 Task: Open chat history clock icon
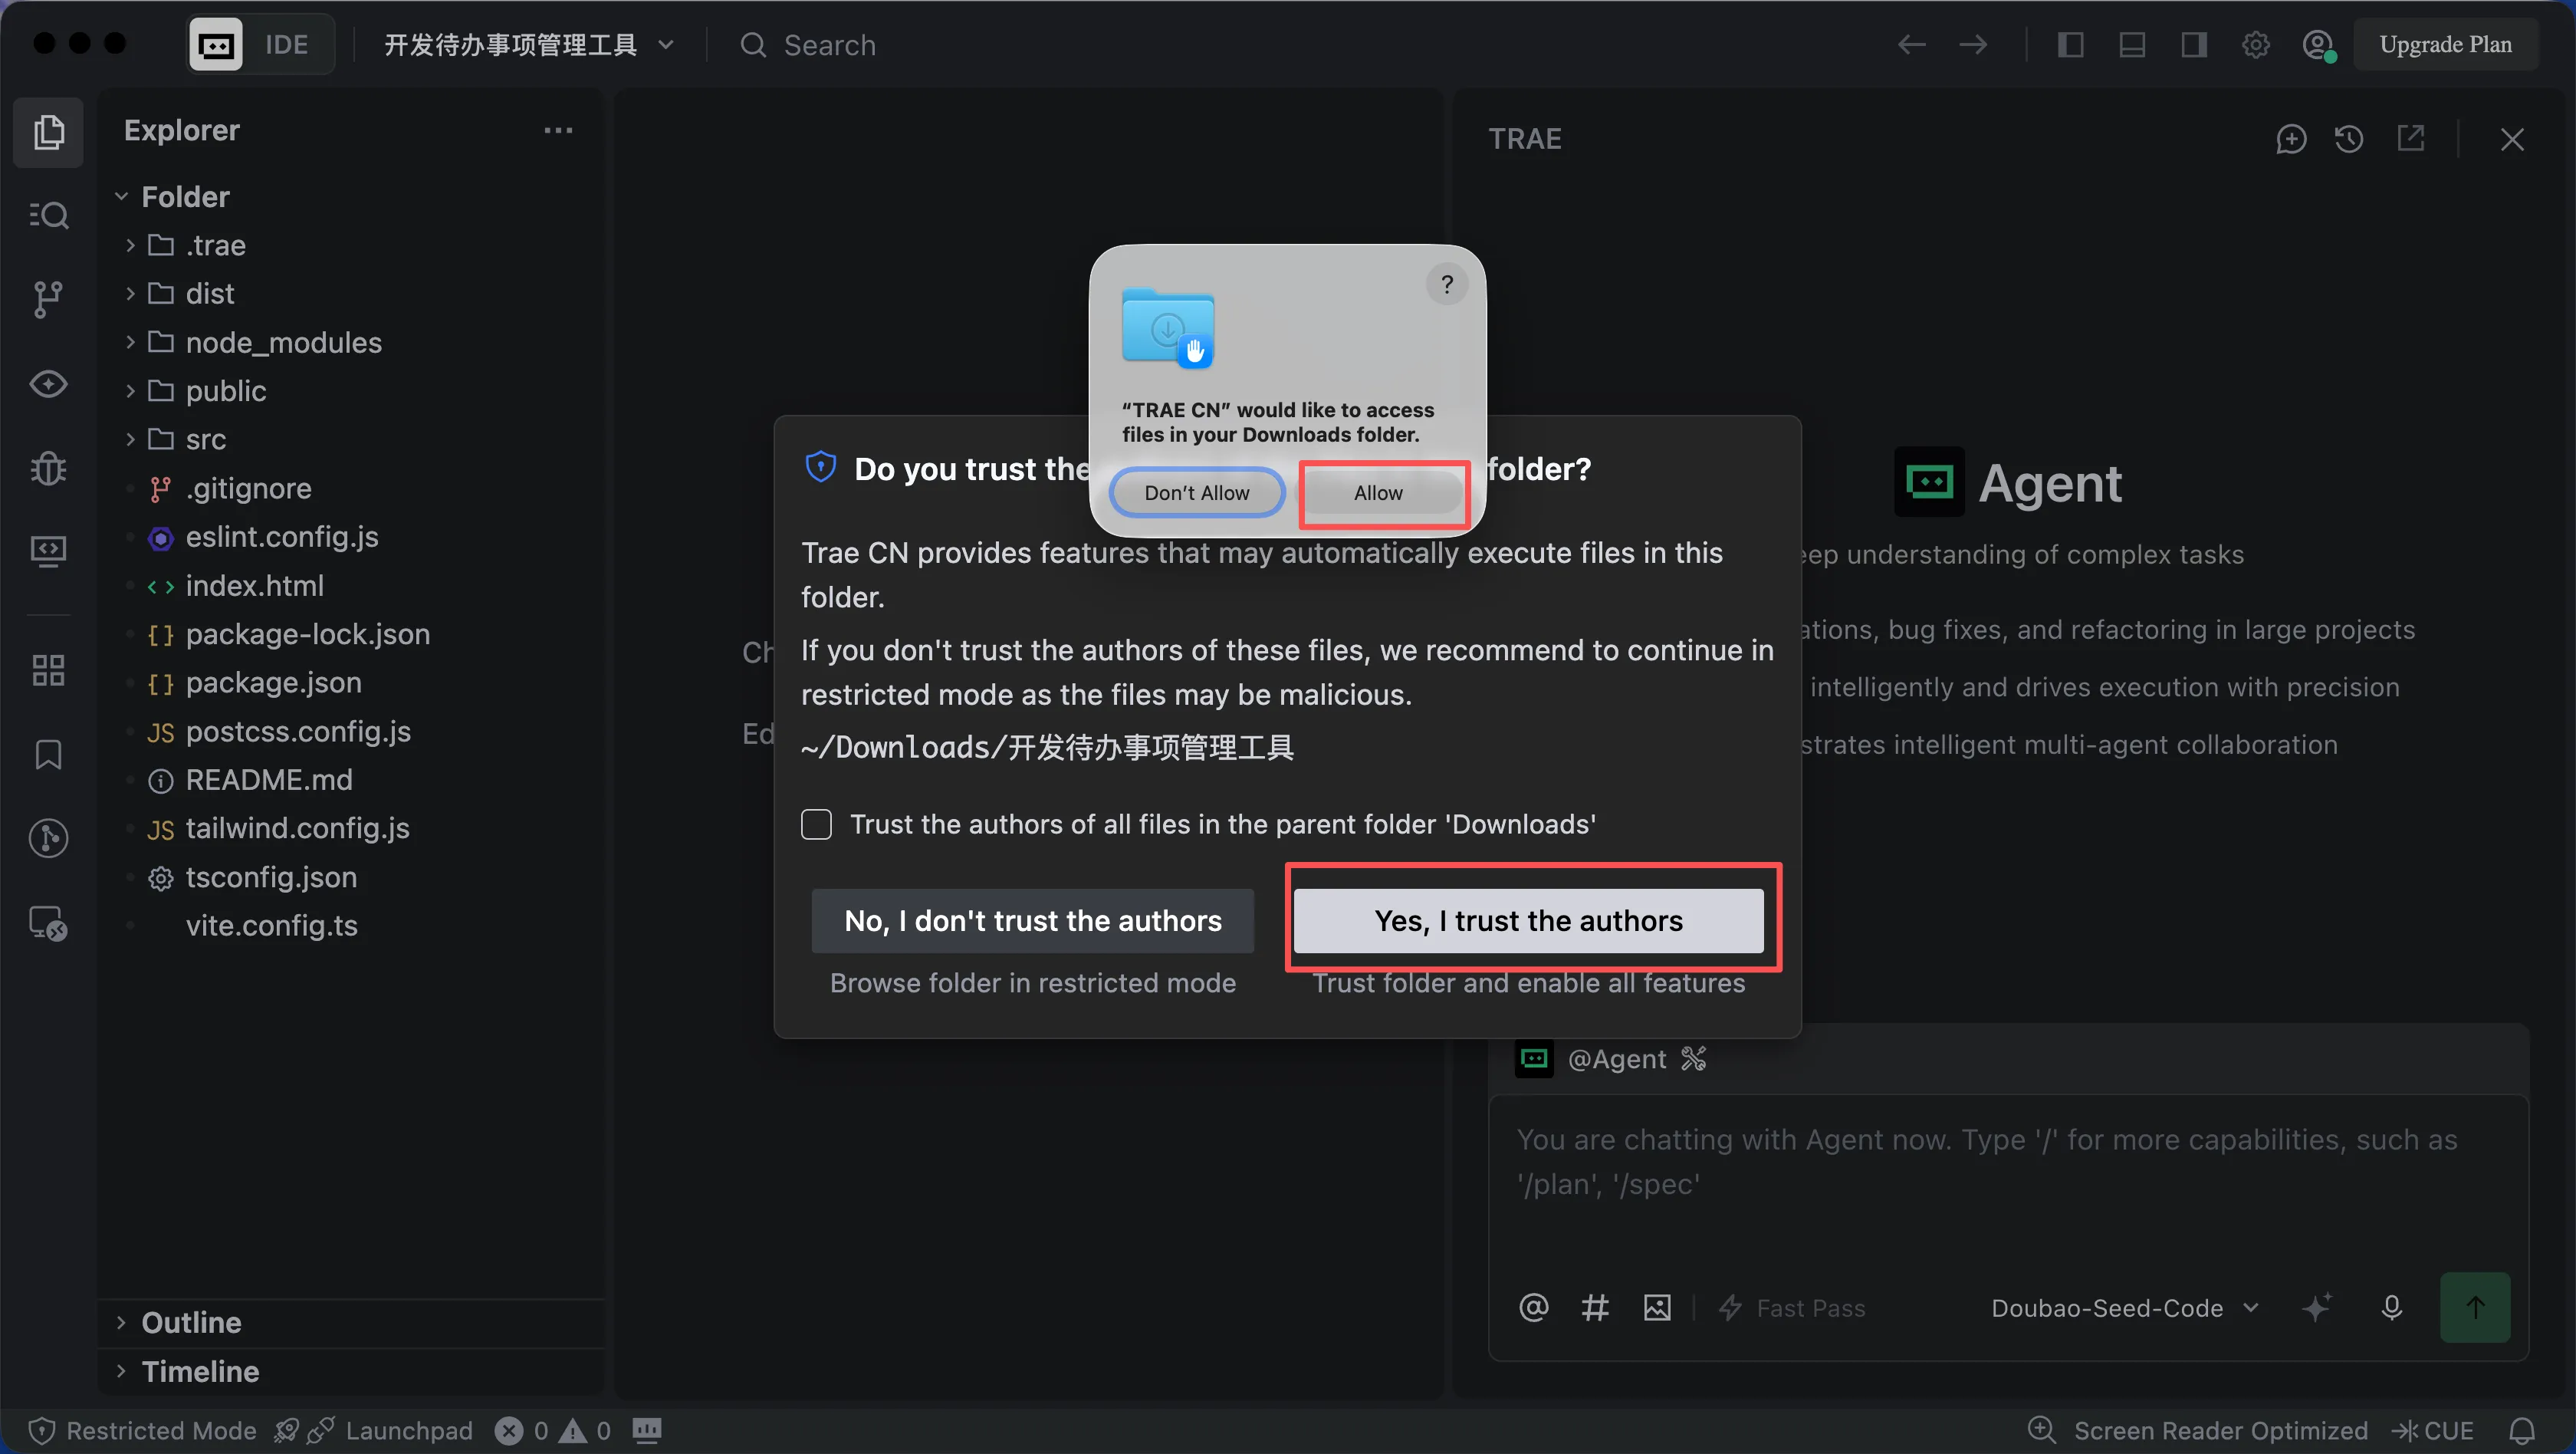click(x=2349, y=139)
